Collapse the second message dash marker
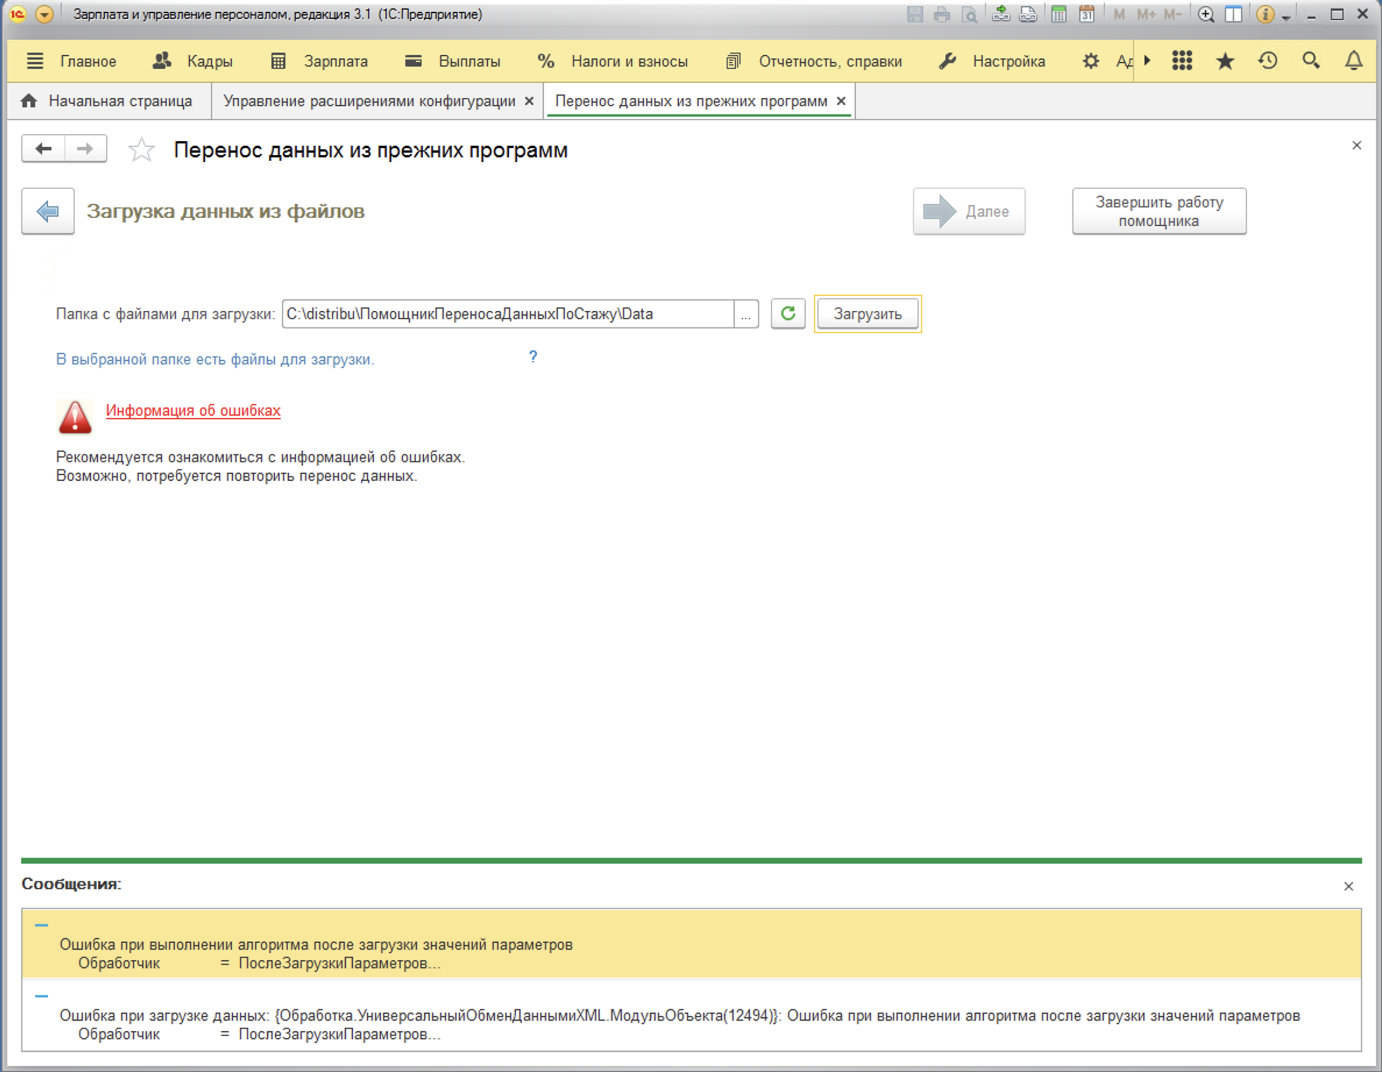The image size is (1382, 1072). coord(42,996)
